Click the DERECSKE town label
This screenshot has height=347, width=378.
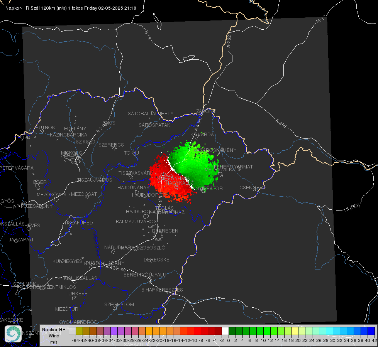pyautogui.click(x=156, y=259)
